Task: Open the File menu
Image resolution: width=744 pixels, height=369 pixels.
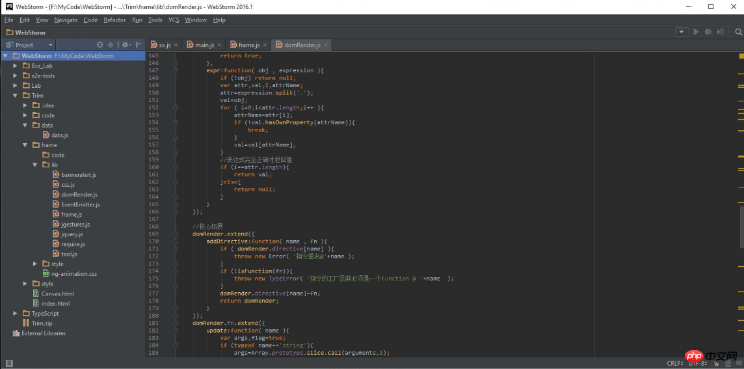Action: click(x=9, y=20)
